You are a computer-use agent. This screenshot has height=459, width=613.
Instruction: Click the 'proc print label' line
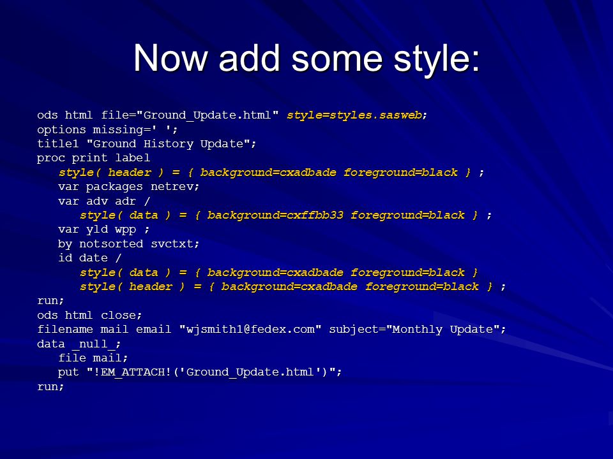pyautogui.click(x=93, y=158)
